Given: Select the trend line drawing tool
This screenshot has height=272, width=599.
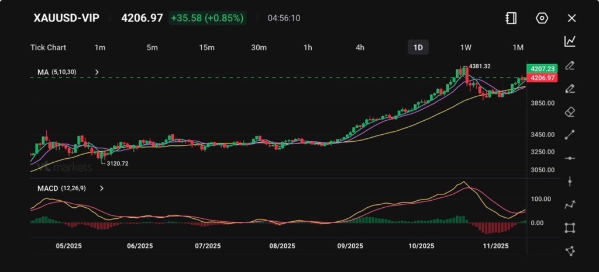Looking at the screenshot, I should [x=570, y=135].
